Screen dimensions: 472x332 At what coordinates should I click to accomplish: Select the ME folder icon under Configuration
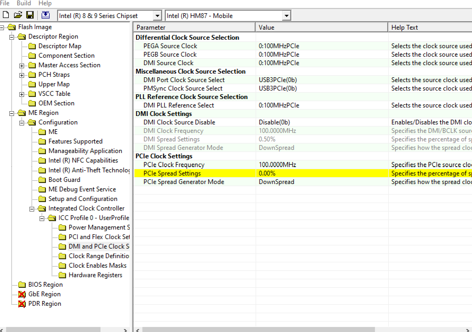click(42, 132)
